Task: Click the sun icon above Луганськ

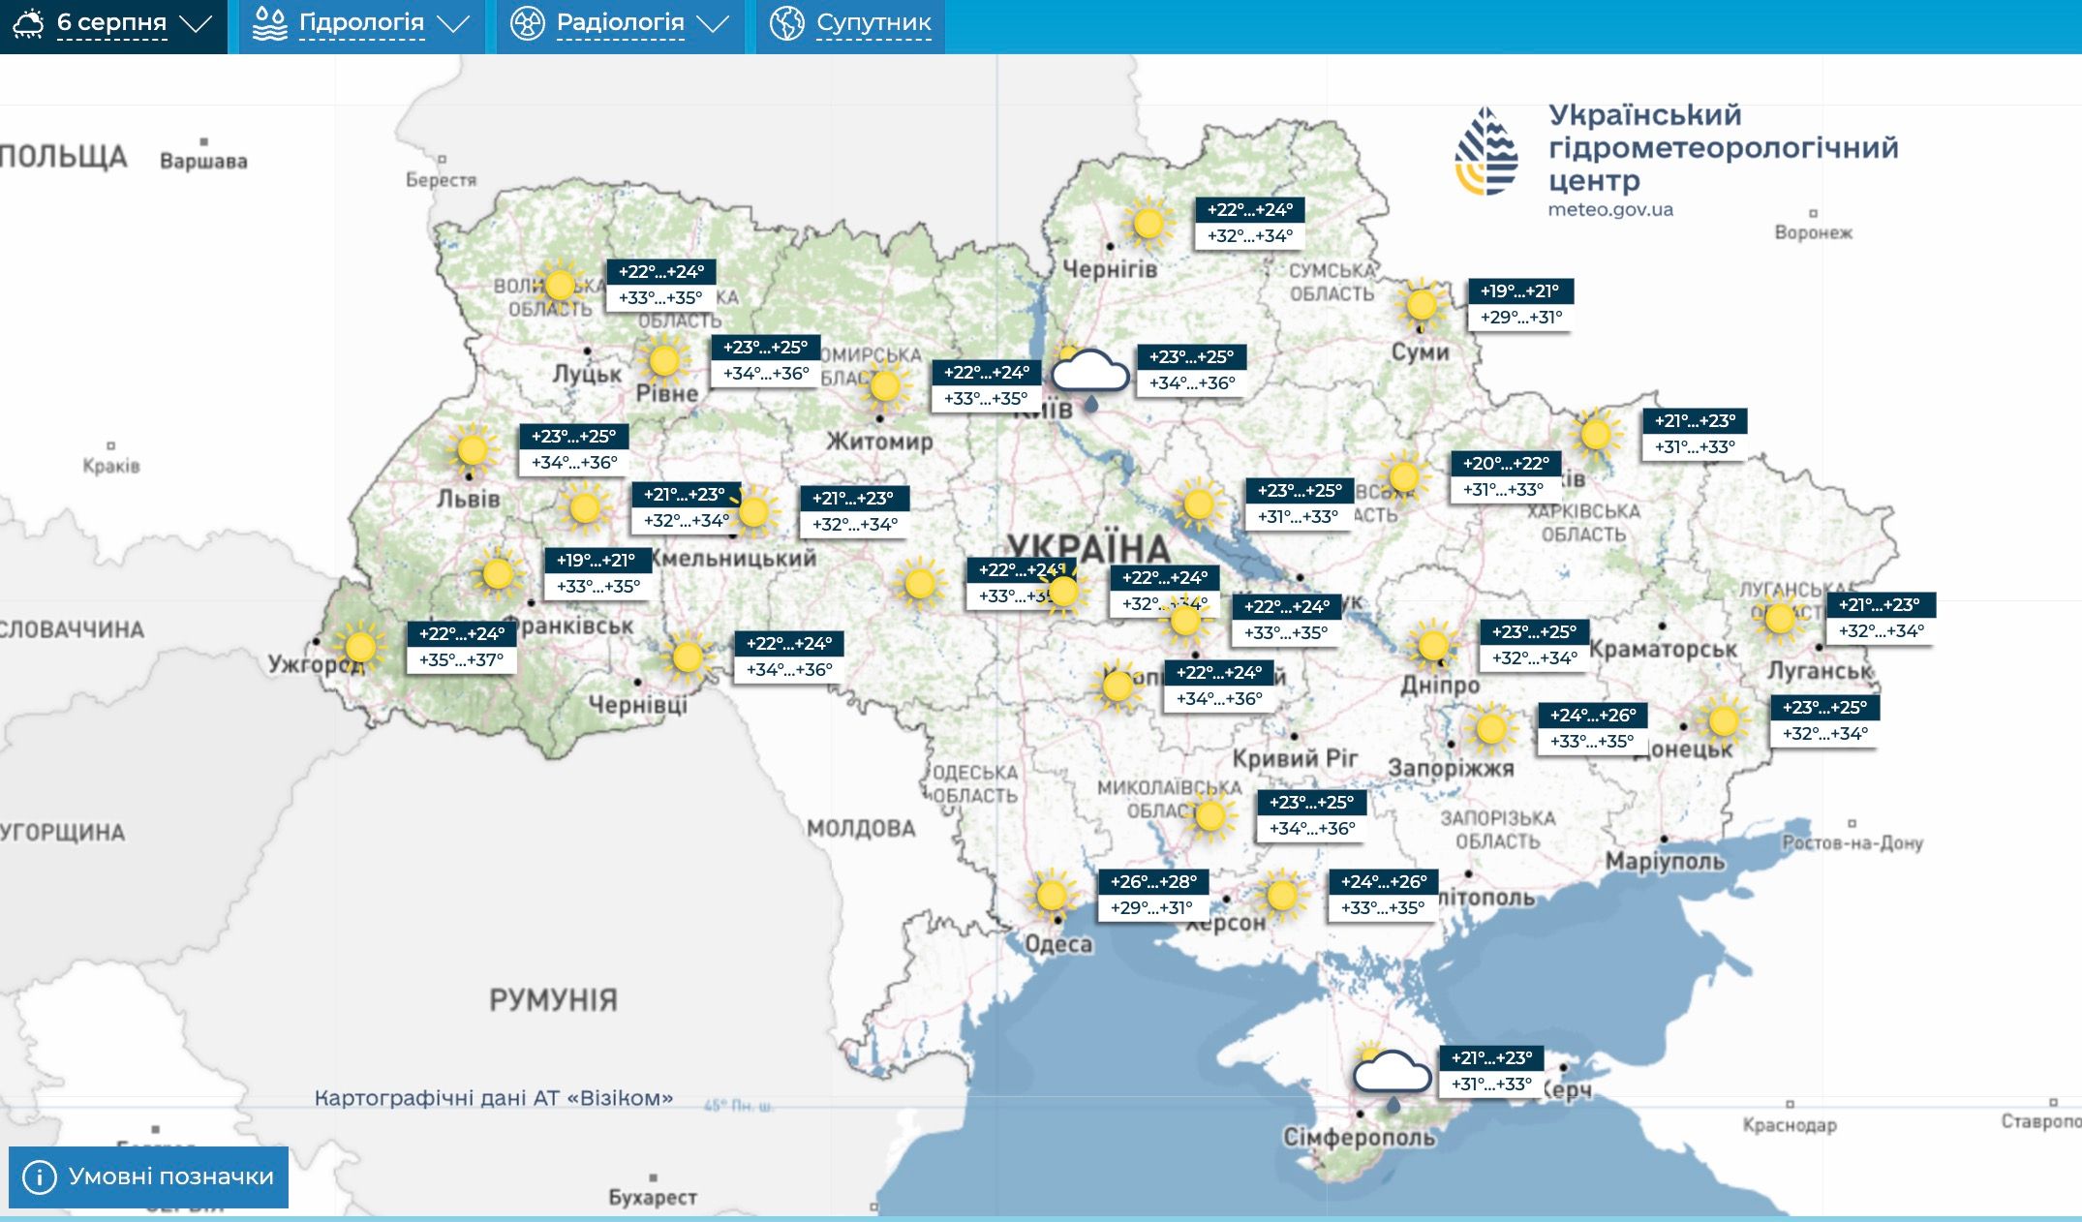Action: 1779,617
